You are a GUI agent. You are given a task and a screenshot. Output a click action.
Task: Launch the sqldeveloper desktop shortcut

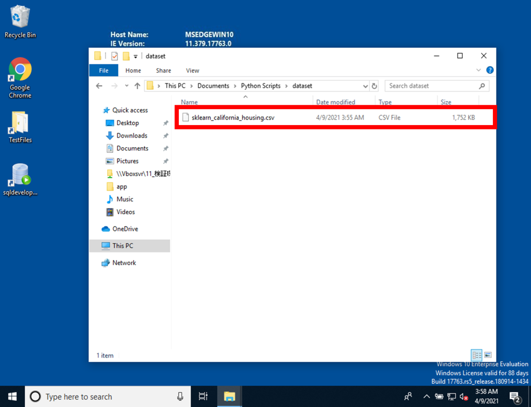click(20, 179)
